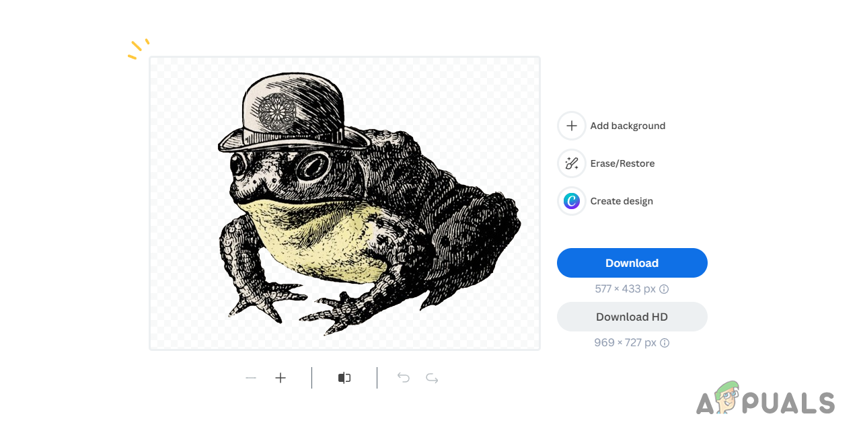Select the Add background icon
The image size is (857, 437).
[x=570, y=126]
